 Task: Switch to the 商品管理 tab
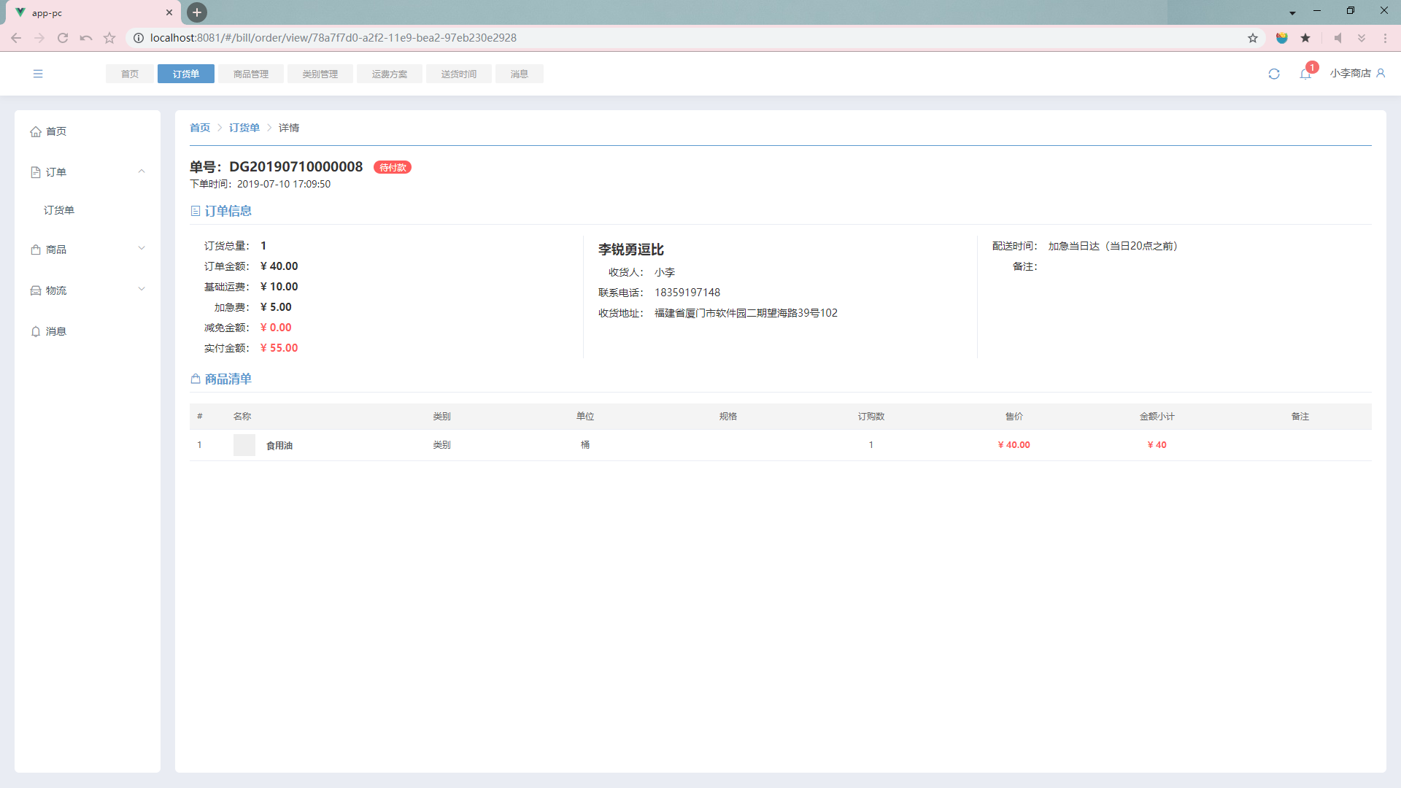click(250, 74)
